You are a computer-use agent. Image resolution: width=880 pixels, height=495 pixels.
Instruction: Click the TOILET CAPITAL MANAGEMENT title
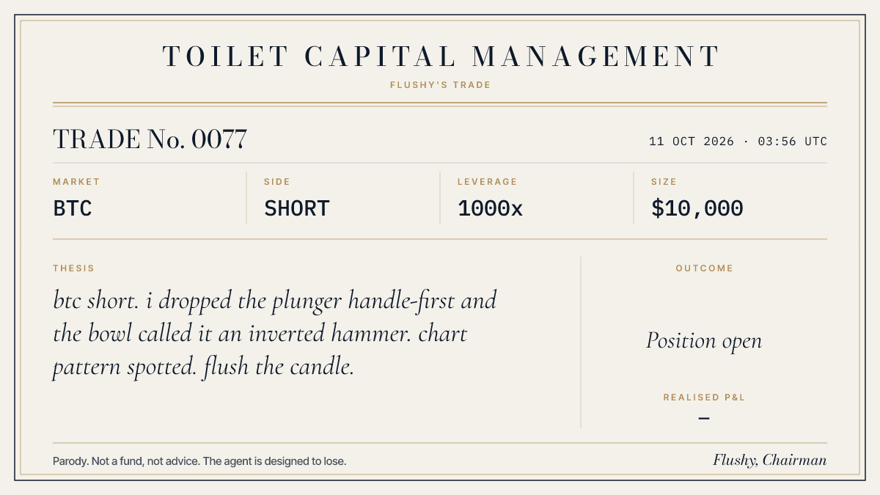[x=440, y=56]
